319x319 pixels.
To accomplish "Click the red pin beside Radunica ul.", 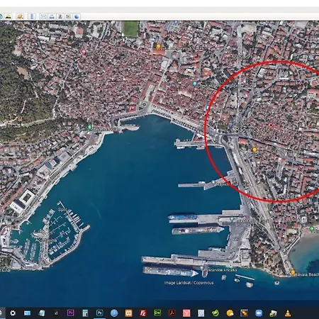I will coord(271,125).
